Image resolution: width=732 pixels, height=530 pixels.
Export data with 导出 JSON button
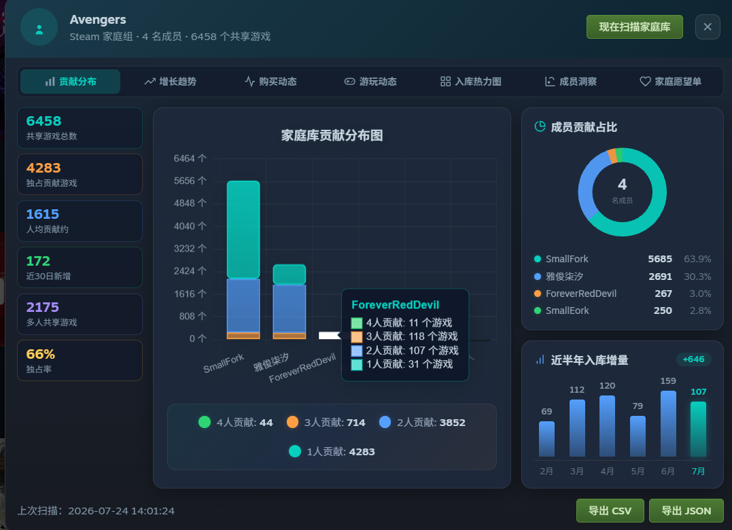click(x=686, y=511)
